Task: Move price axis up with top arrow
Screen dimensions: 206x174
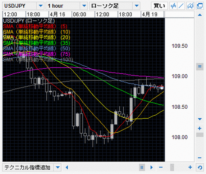Action: coord(200,15)
